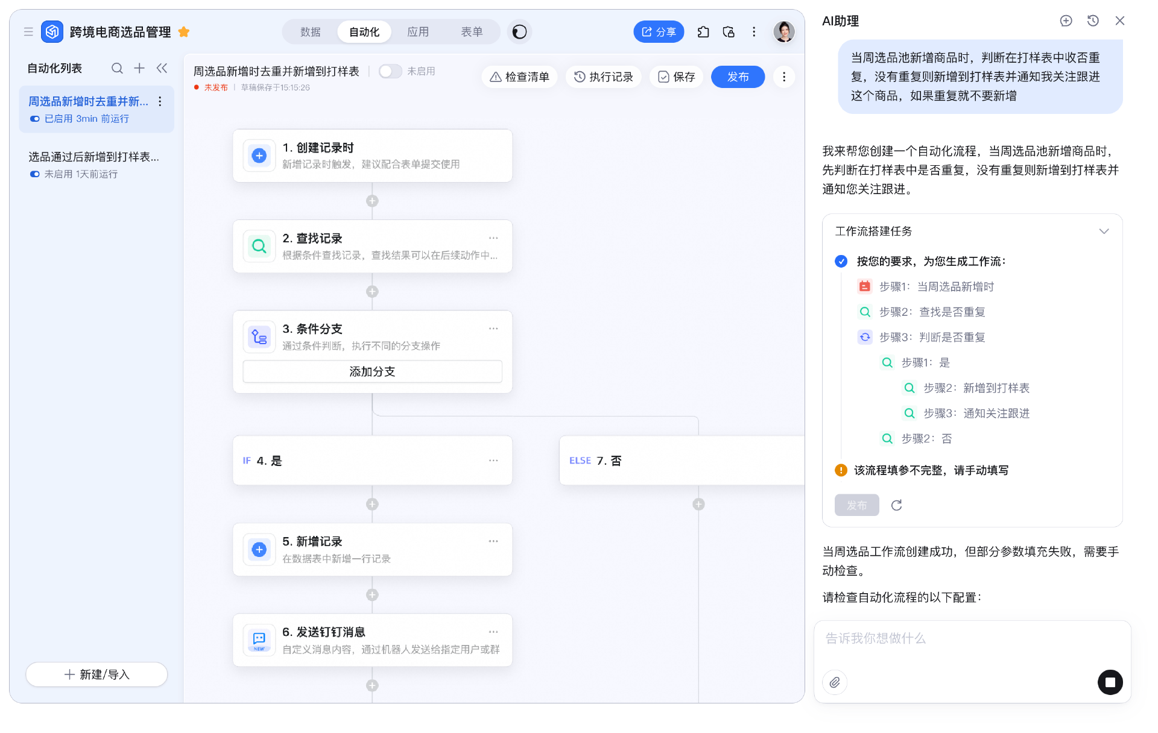Image resolution: width=1158 pixels, height=733 pixels.
Task: Click 添加分支 button
Action: click(x=372, y=371)
